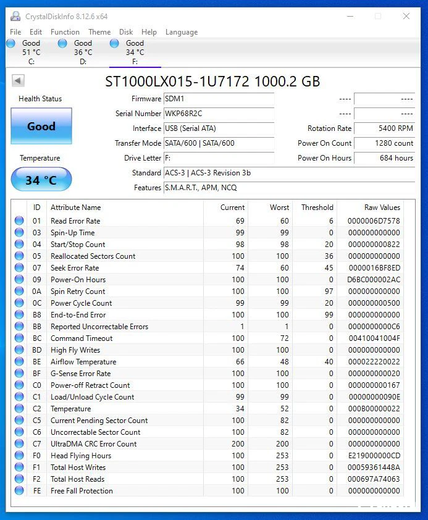The image size is (428, 520).
Task: Open the Disk menu
Action: tap(126, 32)
